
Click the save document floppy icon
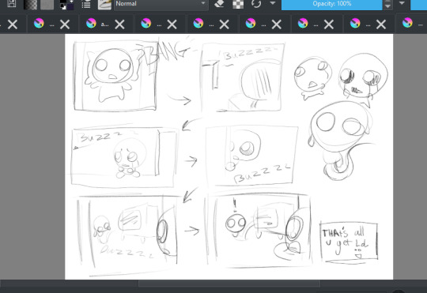pos(11,3)
